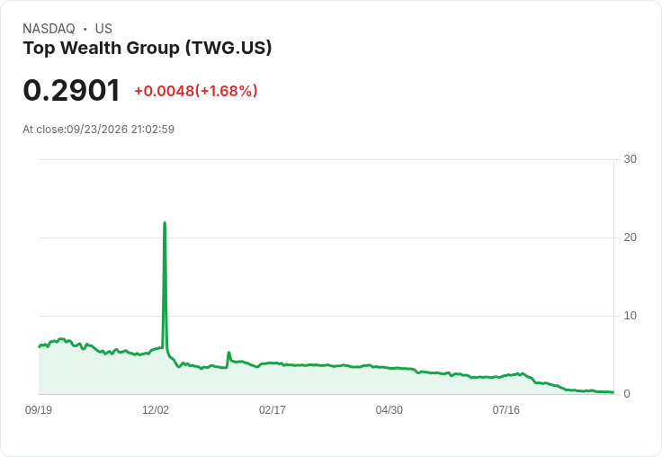Click the latest endpoint of the price line
662x457 pixels.
point(613,392)
